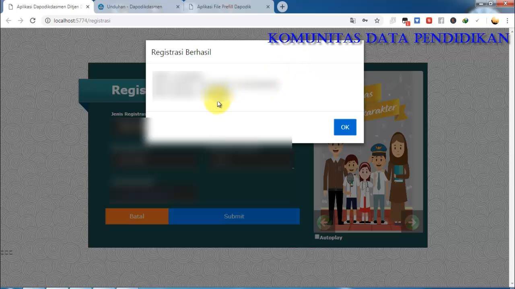
Task: Click the orange Batal button
Action: point(137,216)
